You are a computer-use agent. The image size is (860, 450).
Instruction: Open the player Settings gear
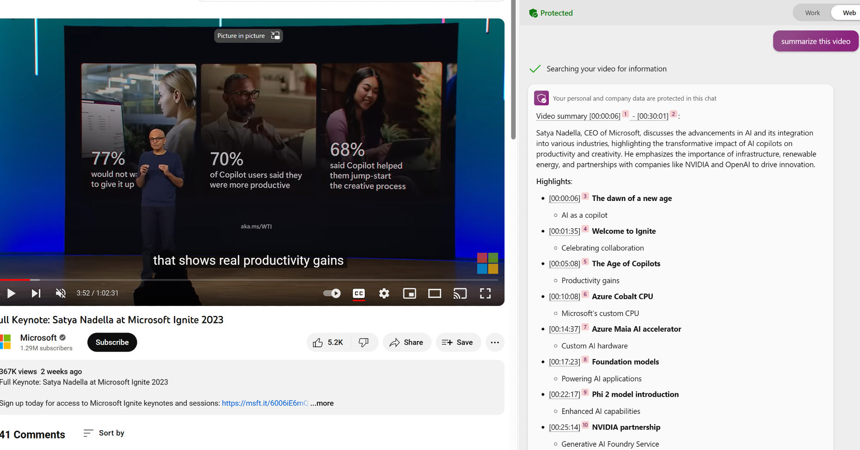pos(384,293)
